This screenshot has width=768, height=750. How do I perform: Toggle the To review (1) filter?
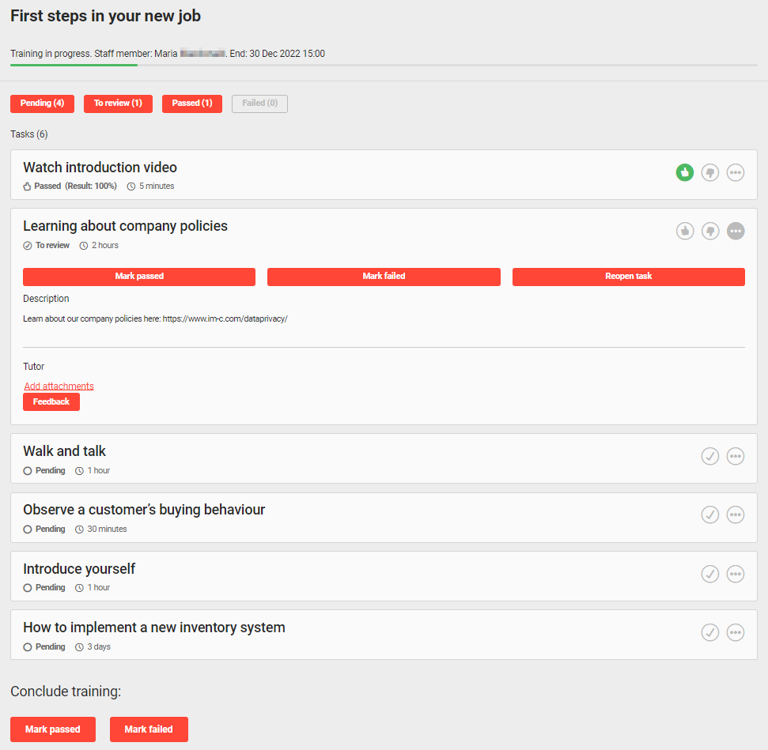coord(118,104)
